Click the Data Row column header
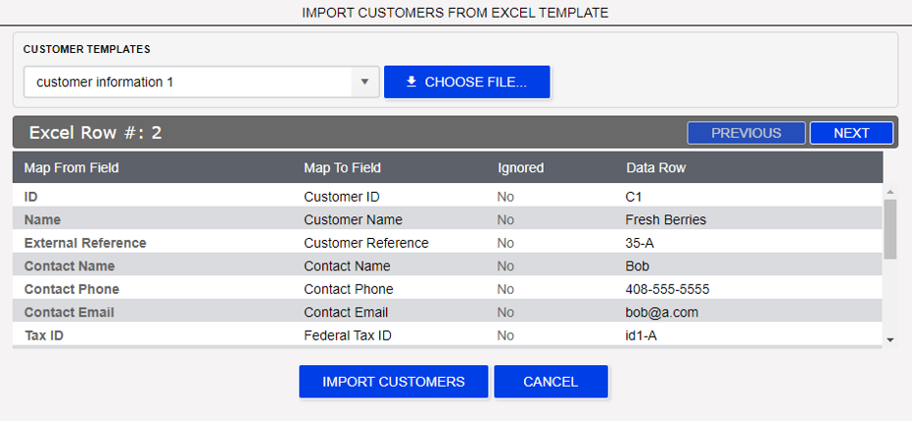The height and width of the screenshot is (421, 912). (x=655, y=167)
